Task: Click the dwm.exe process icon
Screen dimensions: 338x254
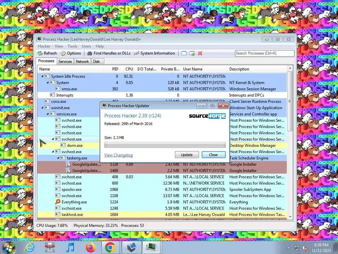Action: pos(63,146)
